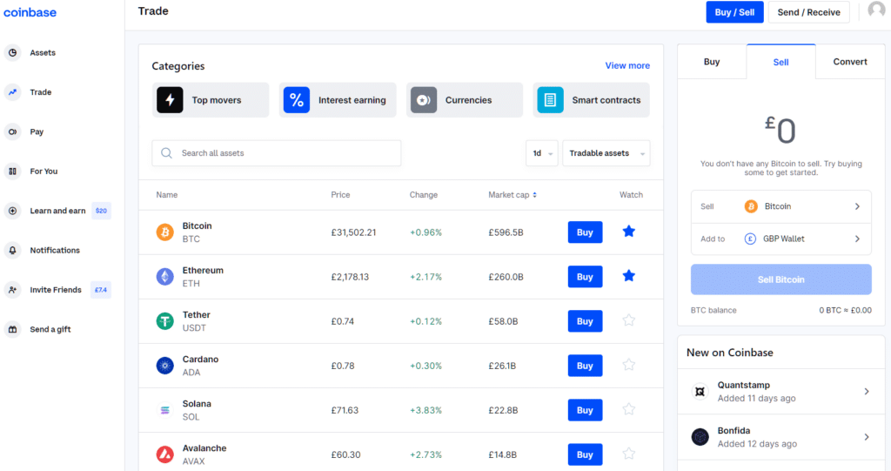
Task: Click the Coinbase logo
Action: tap(30, 12)
